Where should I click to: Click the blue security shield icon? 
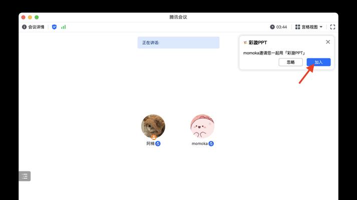pos(54,27)
